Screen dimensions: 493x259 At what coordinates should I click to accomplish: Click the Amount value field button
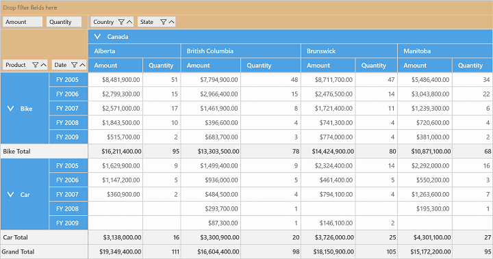point(23,22)
